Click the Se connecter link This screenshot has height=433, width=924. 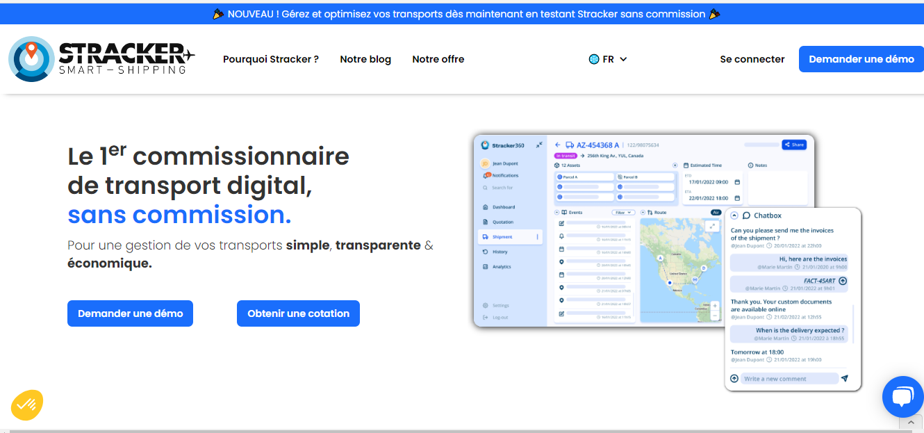point(752,59)
